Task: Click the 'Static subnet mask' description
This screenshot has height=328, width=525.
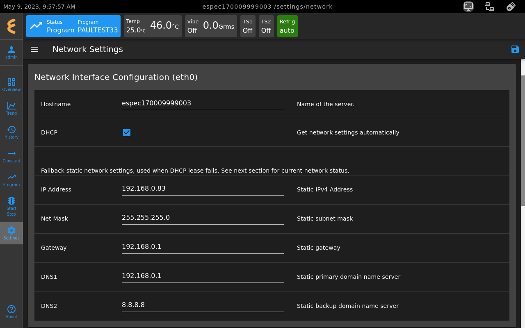Action: coord(325,219)
